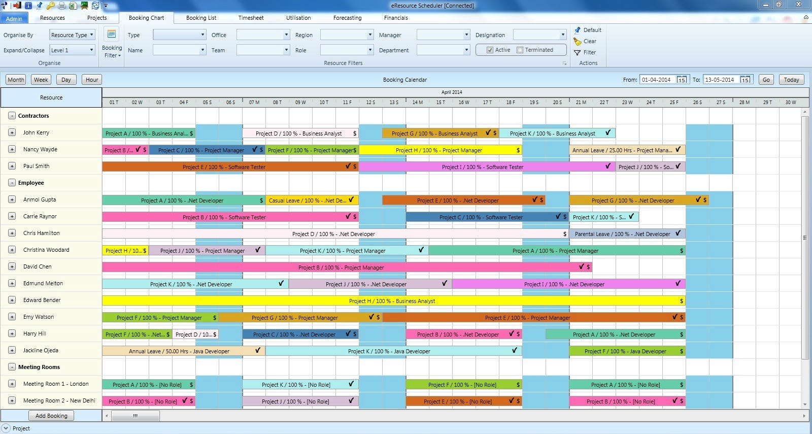Click the printer icon in title bar
Screen dimensions: 812x434
[x=61, y=6]
